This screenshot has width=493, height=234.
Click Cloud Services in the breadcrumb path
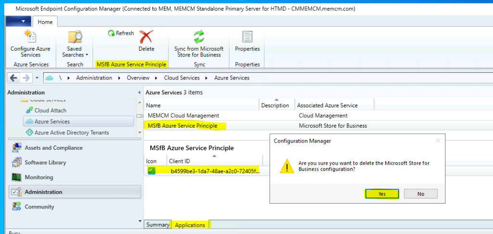(182, 78)
